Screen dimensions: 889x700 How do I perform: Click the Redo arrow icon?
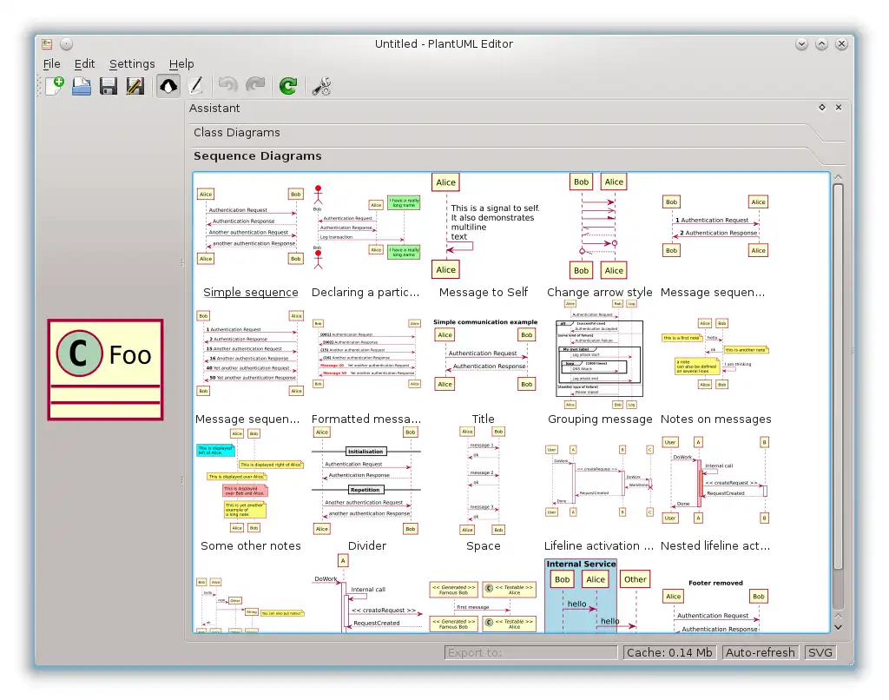pyautogui.click(x=255, y=86)
